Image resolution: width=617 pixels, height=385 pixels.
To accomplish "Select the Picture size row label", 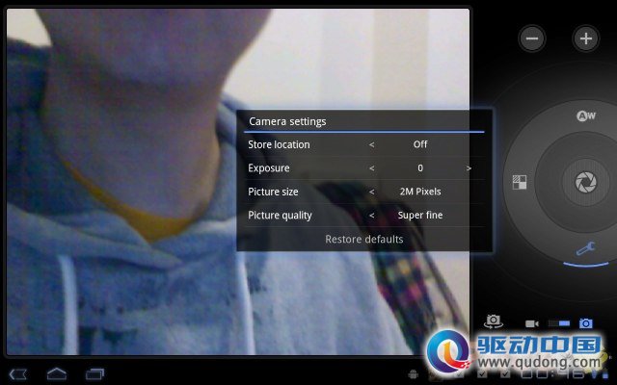I will [273, 192].
